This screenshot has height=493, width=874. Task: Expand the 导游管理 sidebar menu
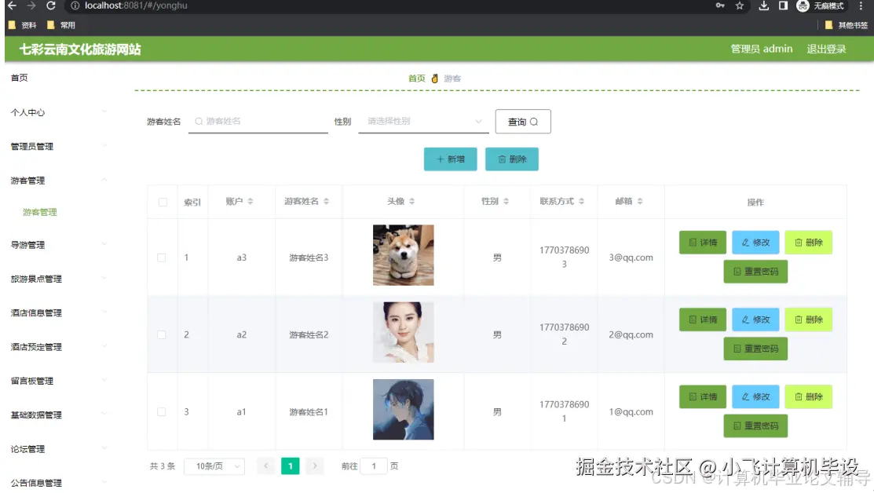click(x=58, y=245)
